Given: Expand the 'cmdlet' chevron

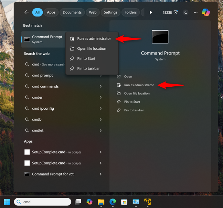Looking at the screenshot, I should click(x=100, y=131).
